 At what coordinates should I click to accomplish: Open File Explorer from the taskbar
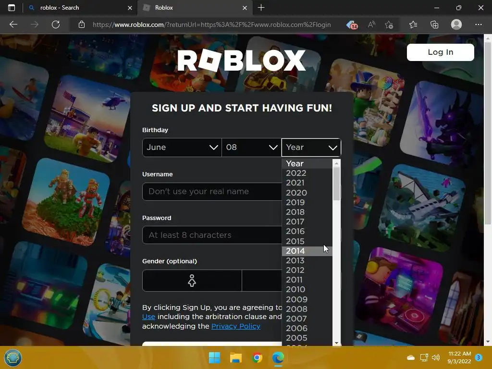coord(235,357)
